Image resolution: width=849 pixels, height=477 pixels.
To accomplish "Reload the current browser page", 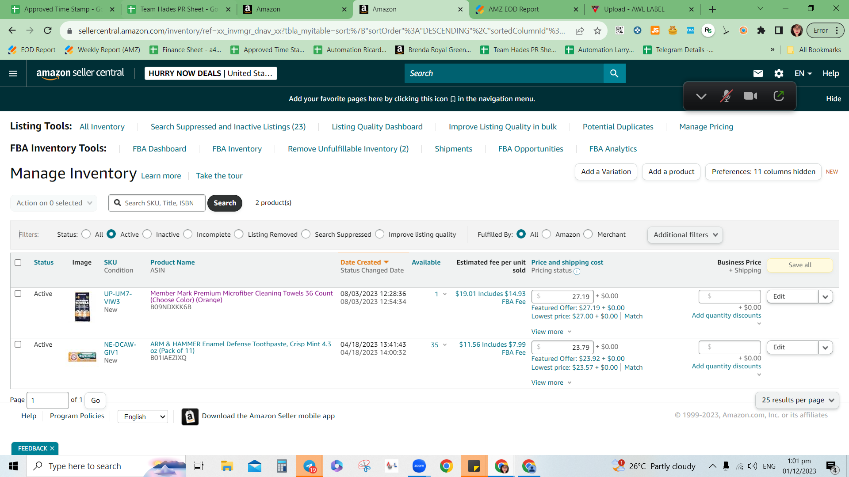I will point(48,30).
